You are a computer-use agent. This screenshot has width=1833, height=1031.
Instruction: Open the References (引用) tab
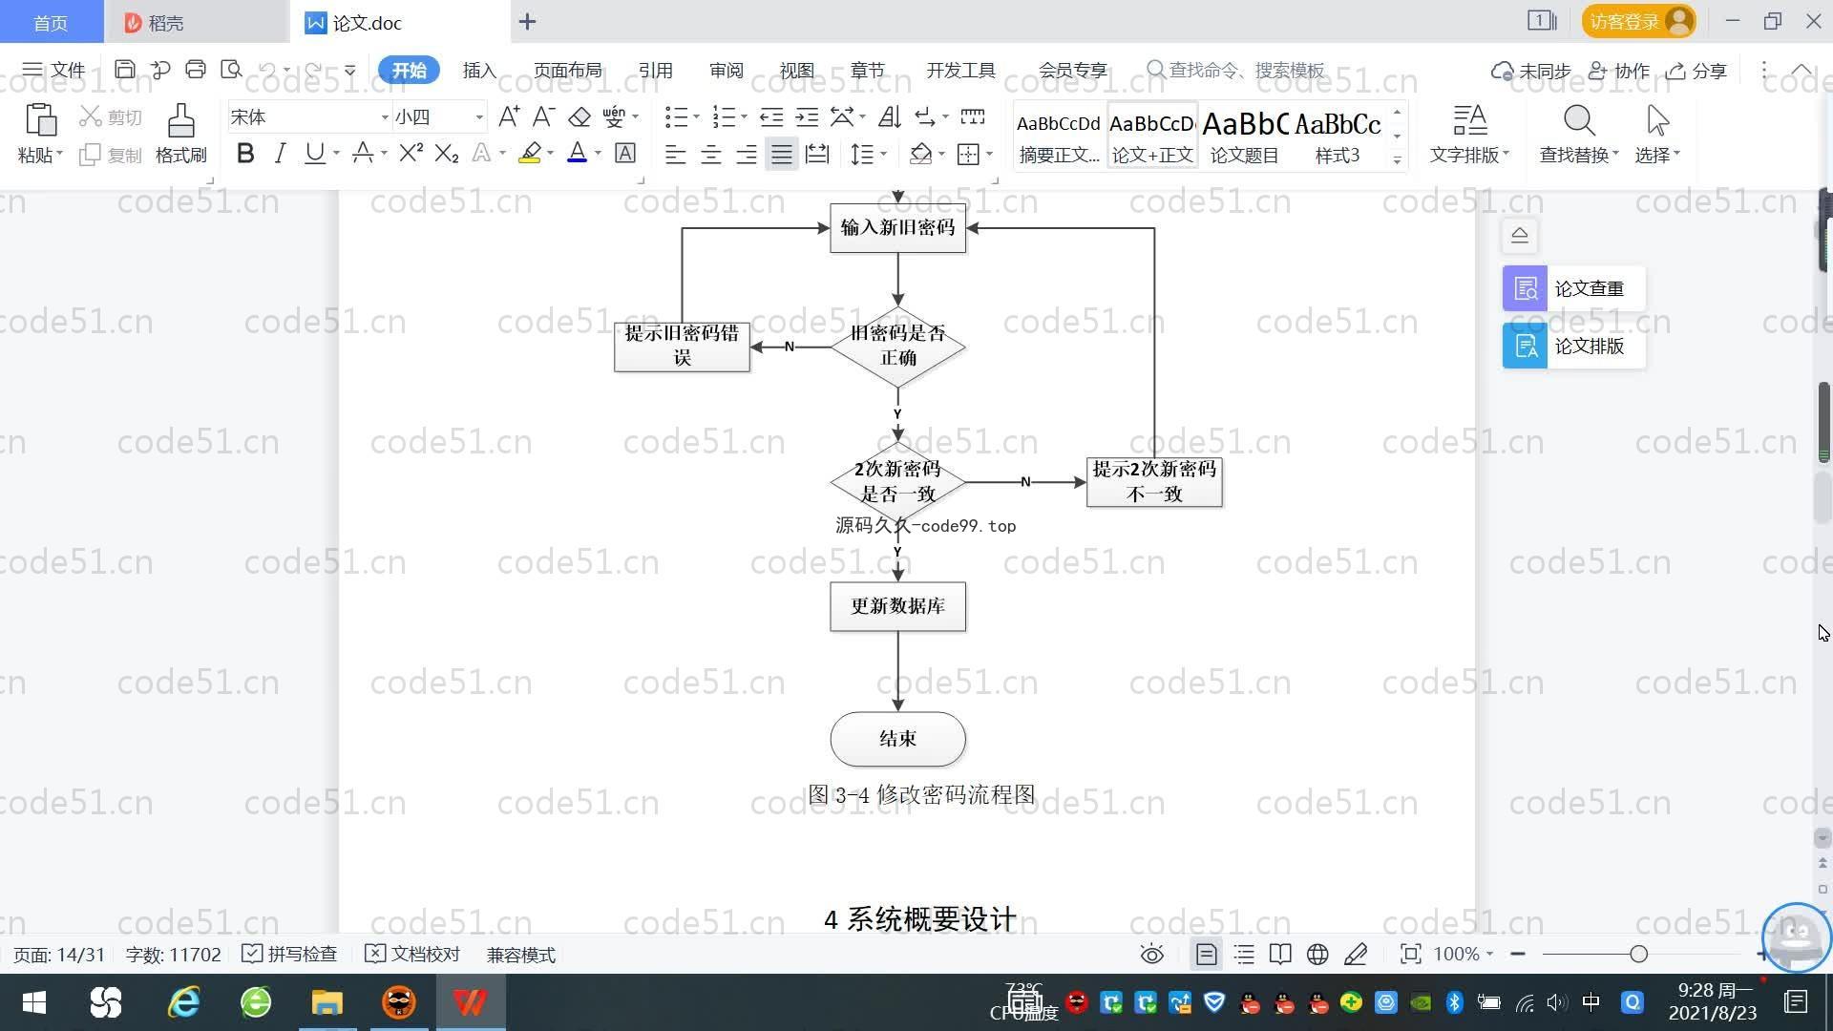point(655,71)
